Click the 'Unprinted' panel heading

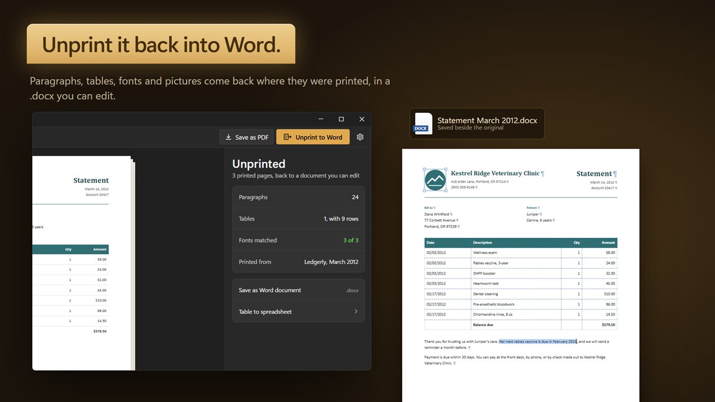[259, 164]
